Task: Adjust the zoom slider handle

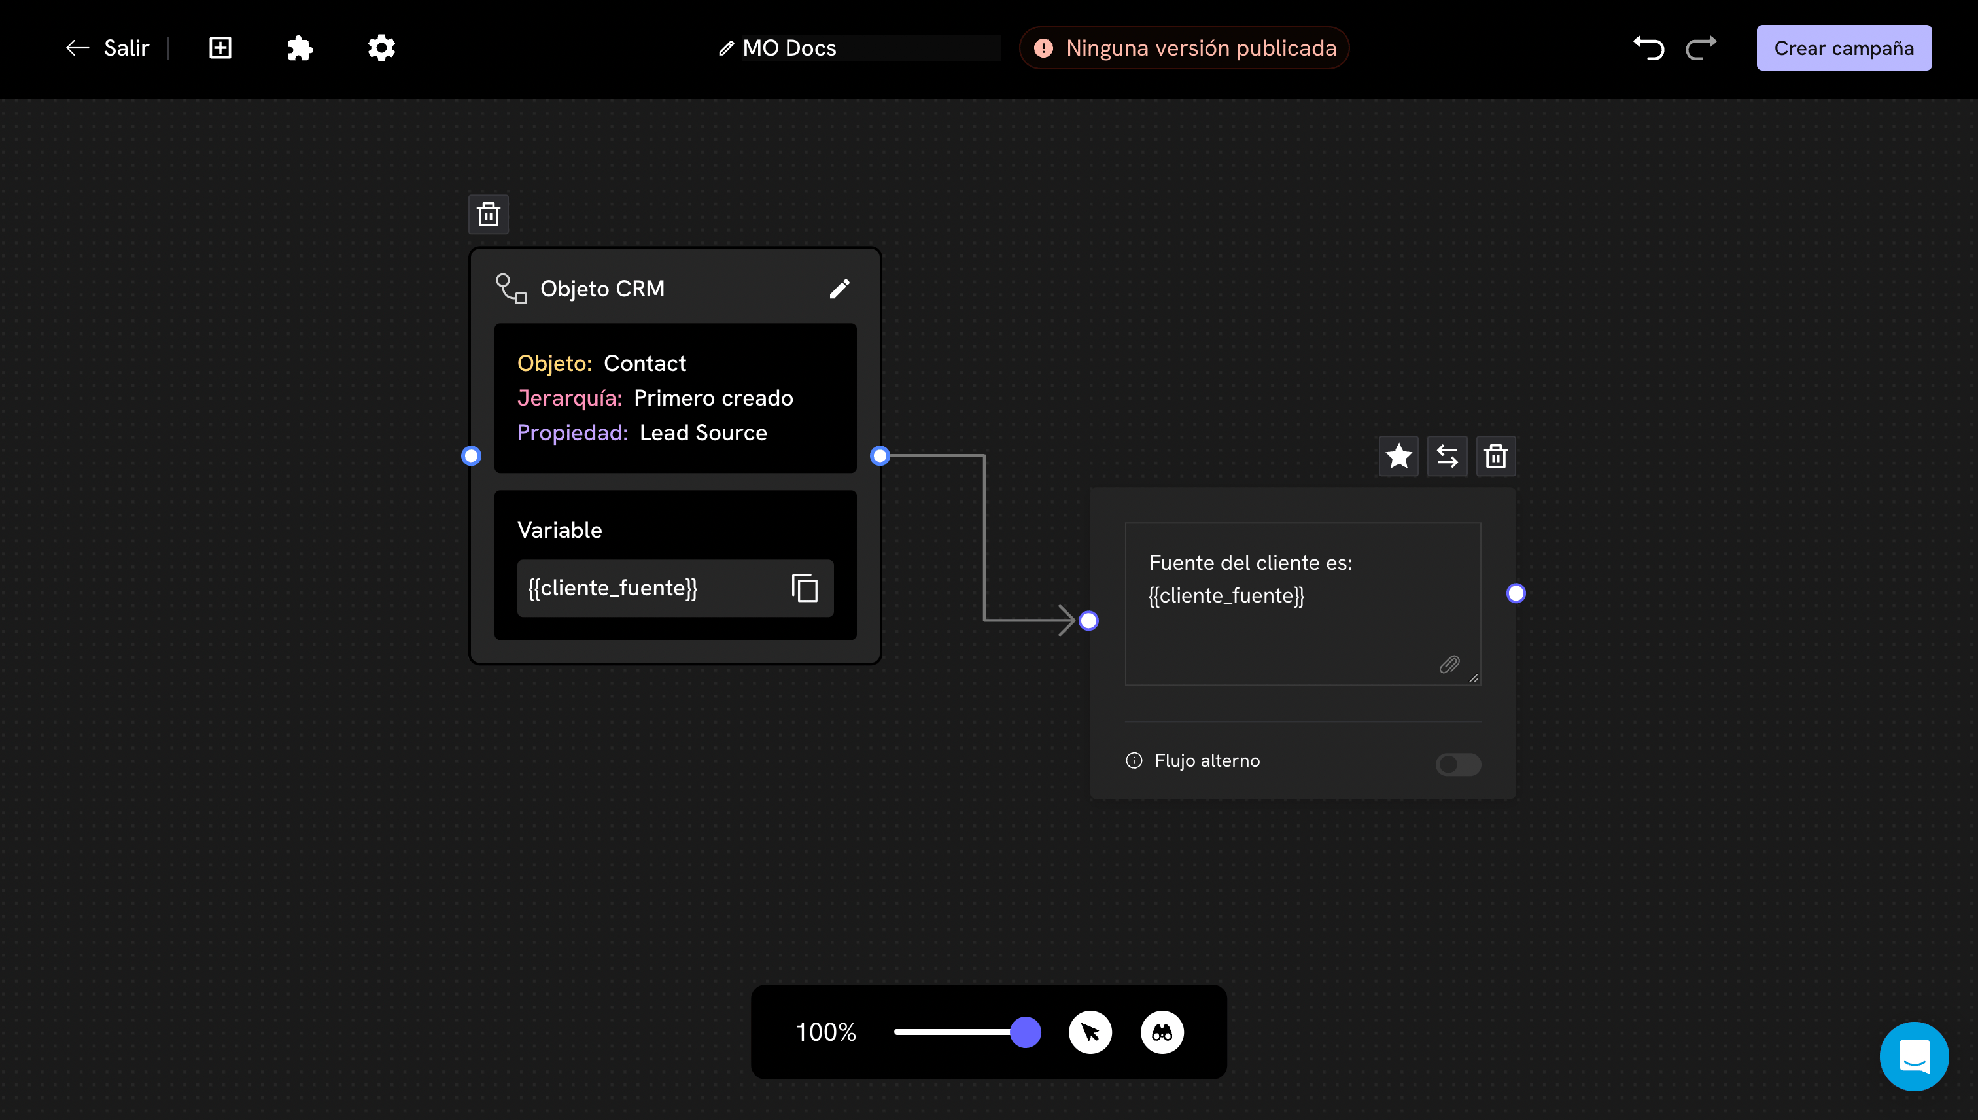Action: (x=1025, y=1032)
